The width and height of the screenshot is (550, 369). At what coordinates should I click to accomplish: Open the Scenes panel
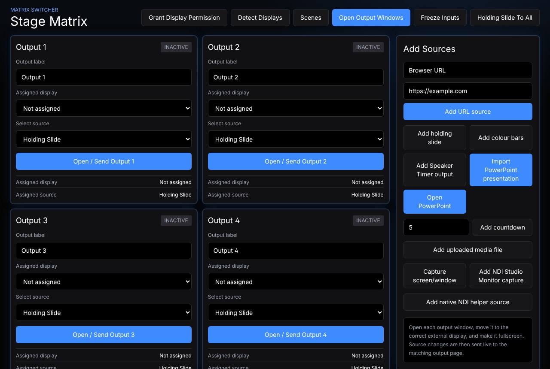(x=311, y=18)
